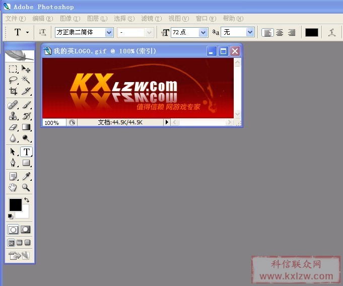Select the Eraser tool
The width and height of the screenshot is (343, 286).
point(13,127)
